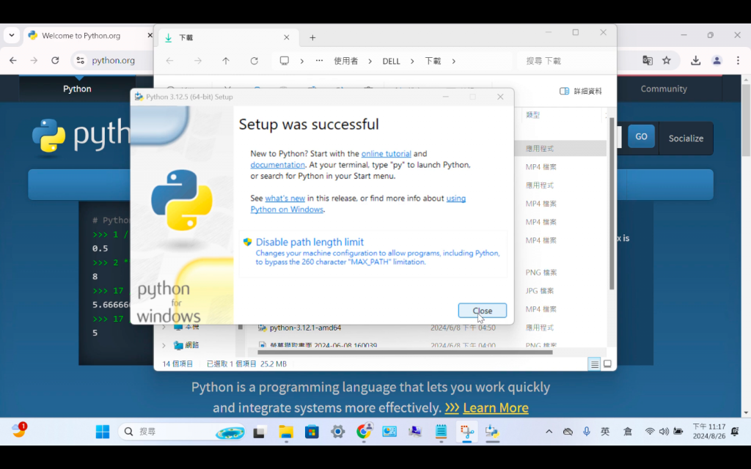Click the 類型 column header

click(532, 115)
